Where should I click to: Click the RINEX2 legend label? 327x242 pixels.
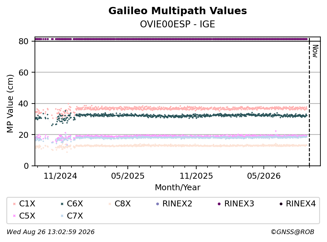click(x=177, y=203)
